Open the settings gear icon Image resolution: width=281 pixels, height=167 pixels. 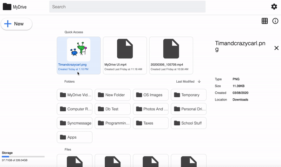pyautogui.click(x=274, y=7)
